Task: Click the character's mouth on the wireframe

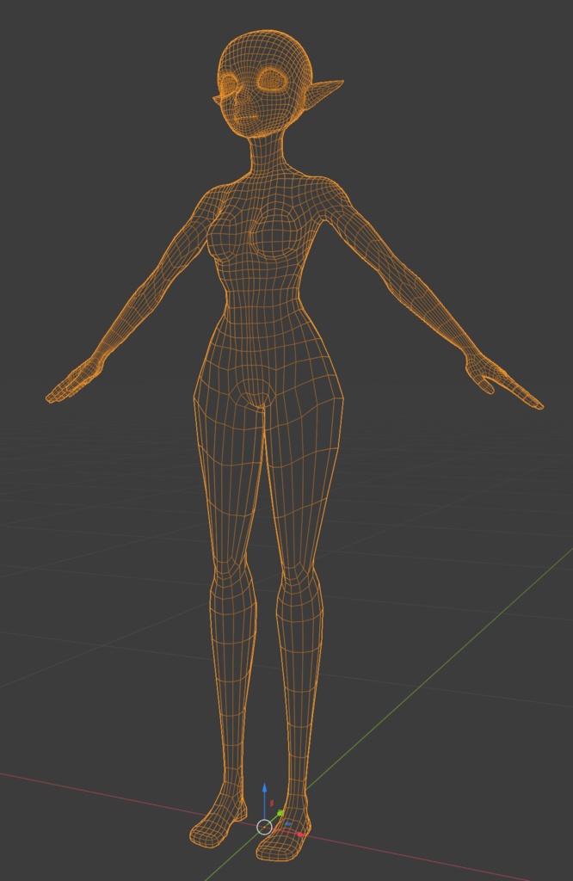Action: click(245, 117)
